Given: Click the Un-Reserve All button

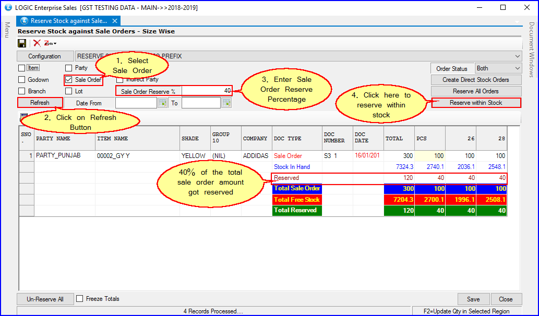Looking at the screenshot, I should 45,299.
